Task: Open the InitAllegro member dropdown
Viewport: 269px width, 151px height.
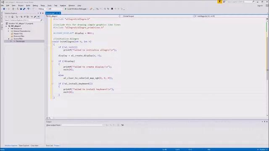Action: pos(231,16)
